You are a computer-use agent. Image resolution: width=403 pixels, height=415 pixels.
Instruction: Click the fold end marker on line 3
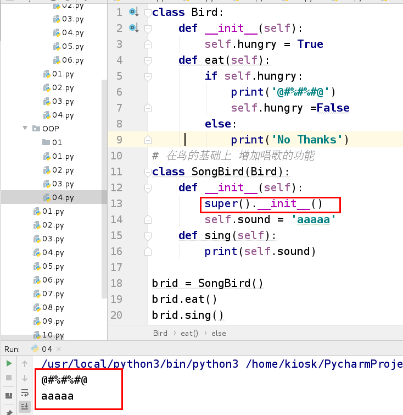[148, 44]
